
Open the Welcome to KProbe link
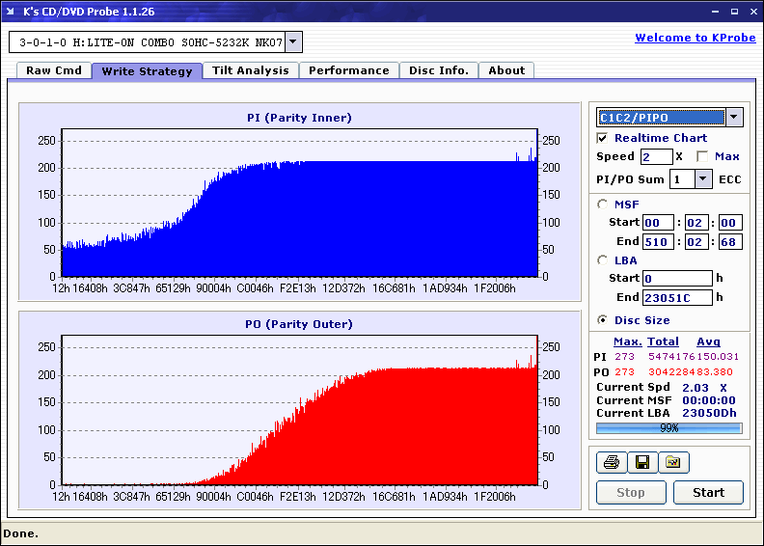click(696, 38)
